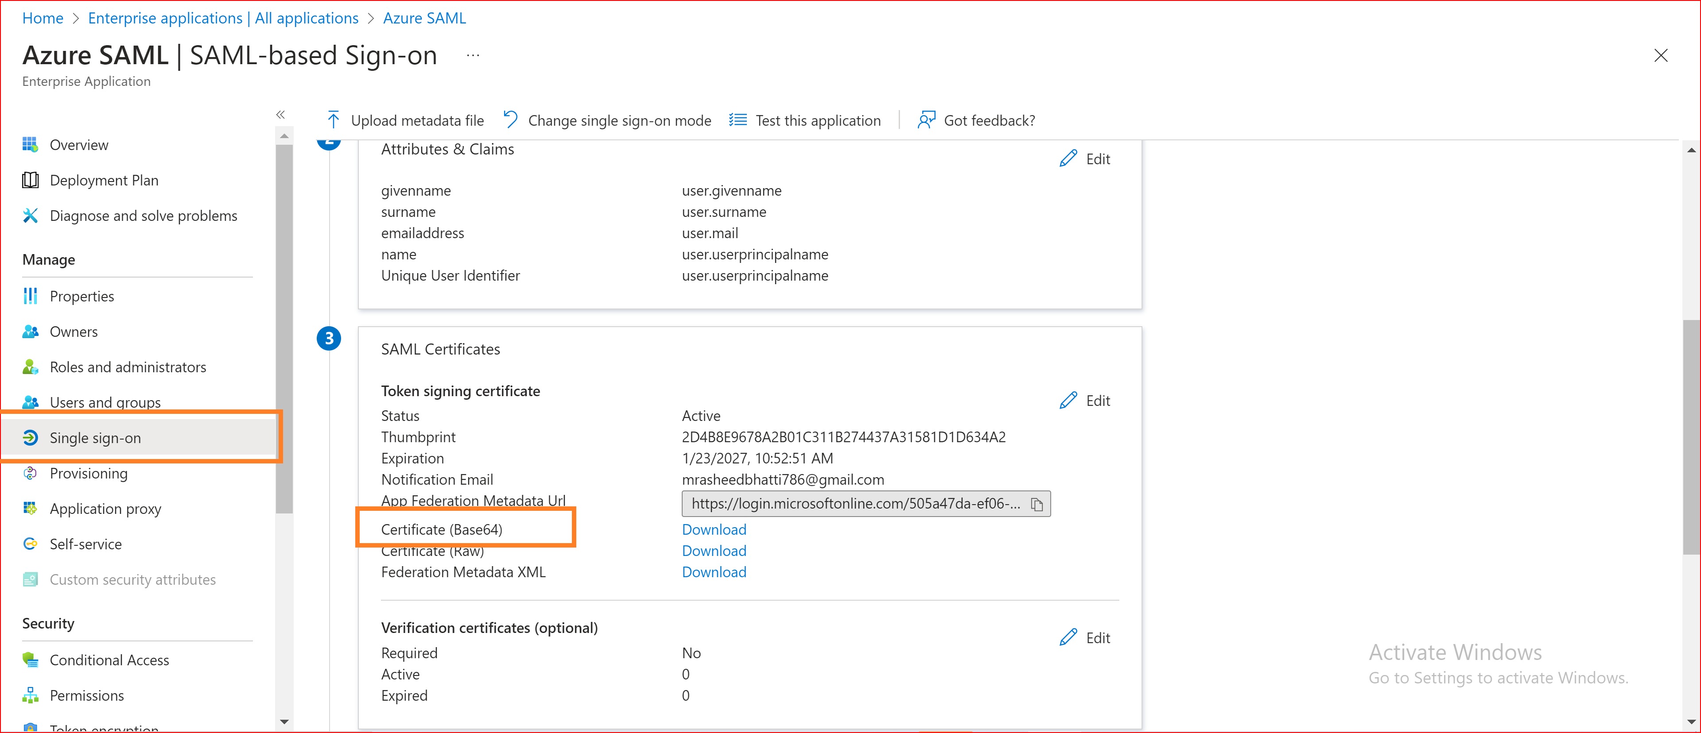The height and width of the screenshot is (733, 1701).
Task: Open the Azure SAML breadcrumb link
Action: (x=425, y=18)
